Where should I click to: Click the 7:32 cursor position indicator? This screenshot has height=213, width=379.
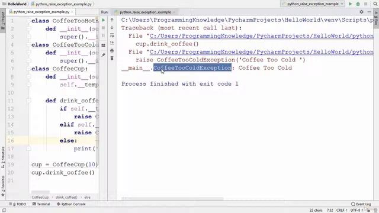(x=330, y=211)
